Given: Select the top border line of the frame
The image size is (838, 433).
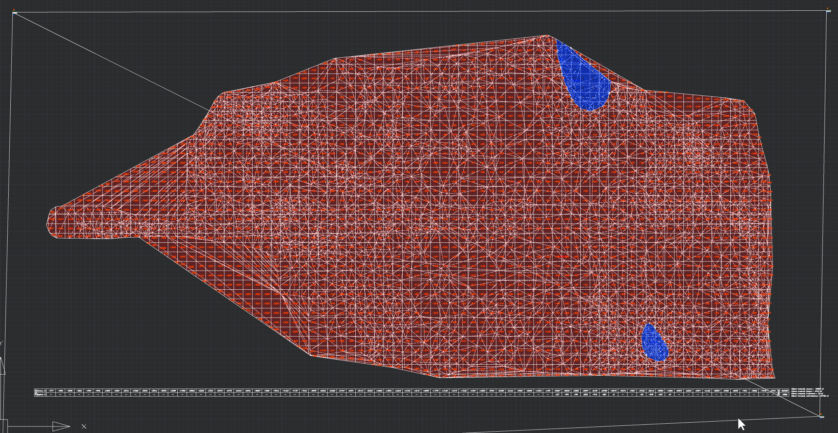Looking at the screenshot, I should [414, 12].
